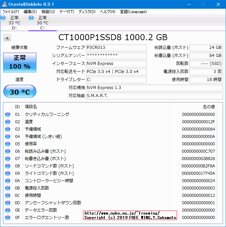
Task: Switch to the D: disk tab
Action: click(x=14, y=23)
